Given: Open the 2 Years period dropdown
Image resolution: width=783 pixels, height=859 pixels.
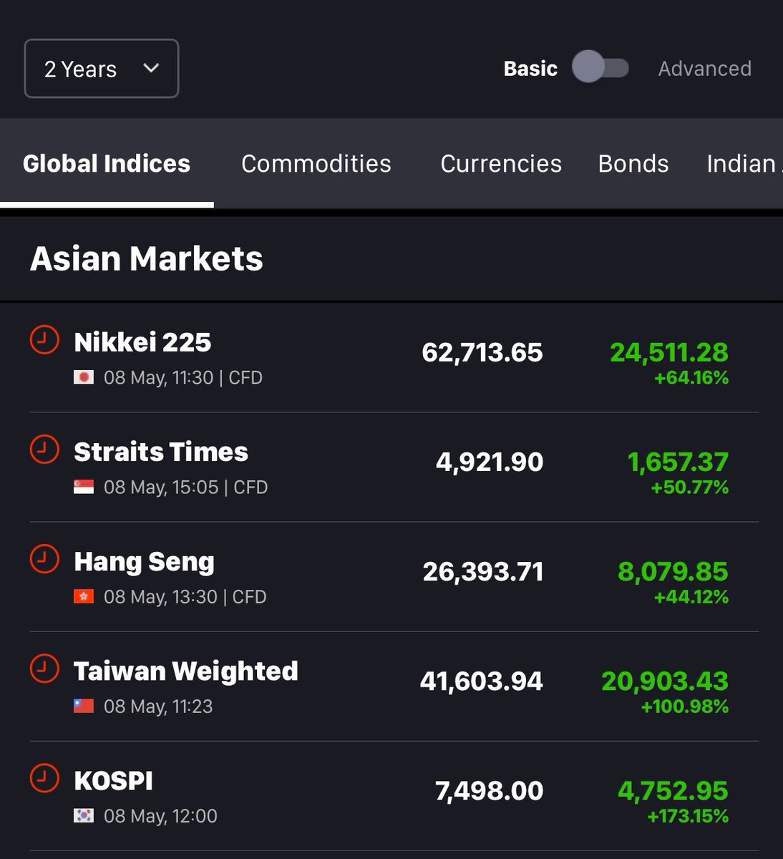Looking at the screenshot, I should coord(101,69).
